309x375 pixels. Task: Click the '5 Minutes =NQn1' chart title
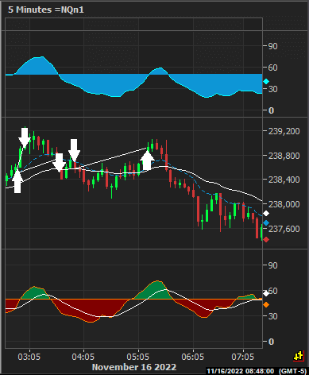tap(46, 10)
